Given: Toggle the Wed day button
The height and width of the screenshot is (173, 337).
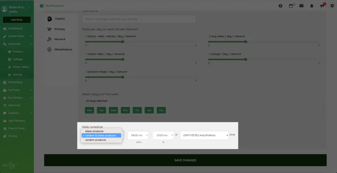Looking at the screenshot, I should click(114, 110).
